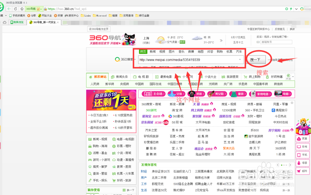
Task: Click the 0618 floating promo mascot
Action: click(x=303, y=127)
